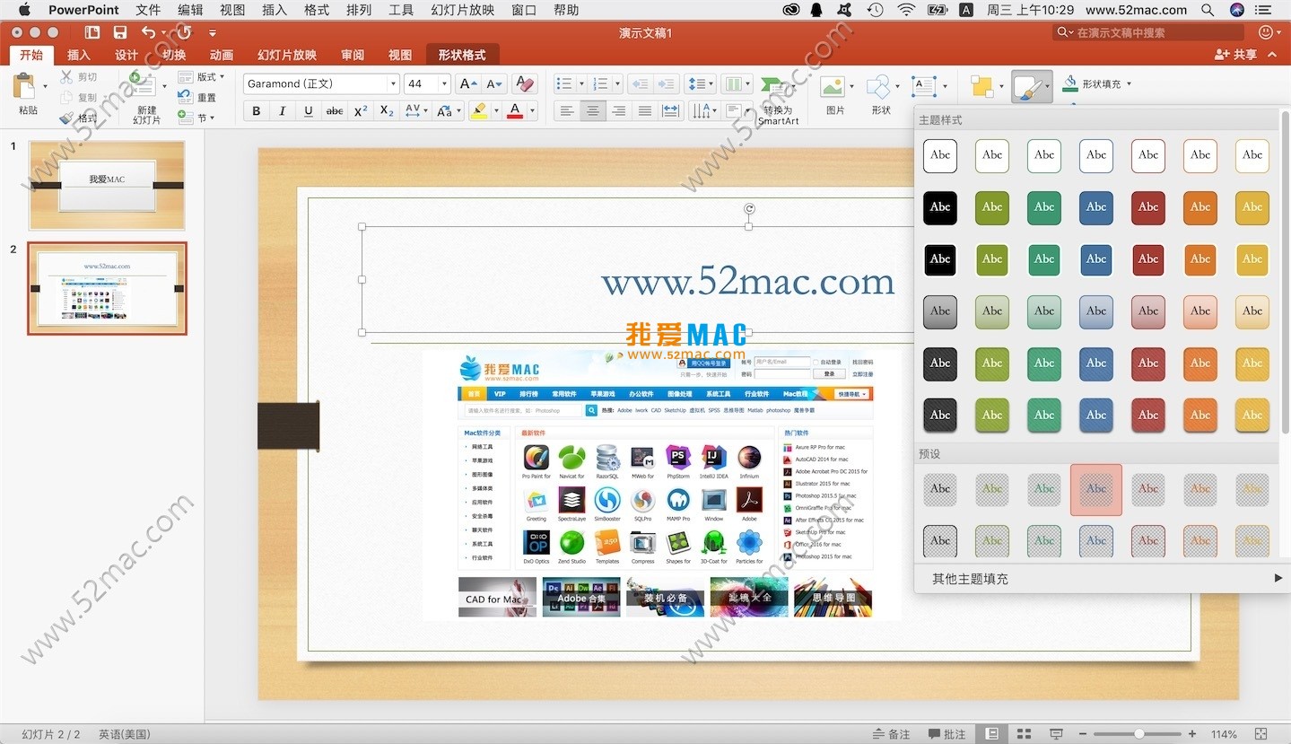Switch to normal view in status bar

991,734
